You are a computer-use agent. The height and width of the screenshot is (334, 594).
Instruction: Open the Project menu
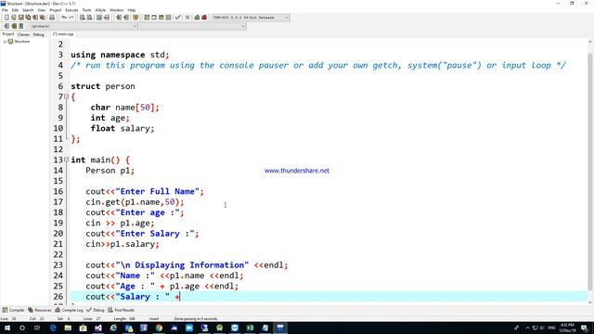[56, 10]
